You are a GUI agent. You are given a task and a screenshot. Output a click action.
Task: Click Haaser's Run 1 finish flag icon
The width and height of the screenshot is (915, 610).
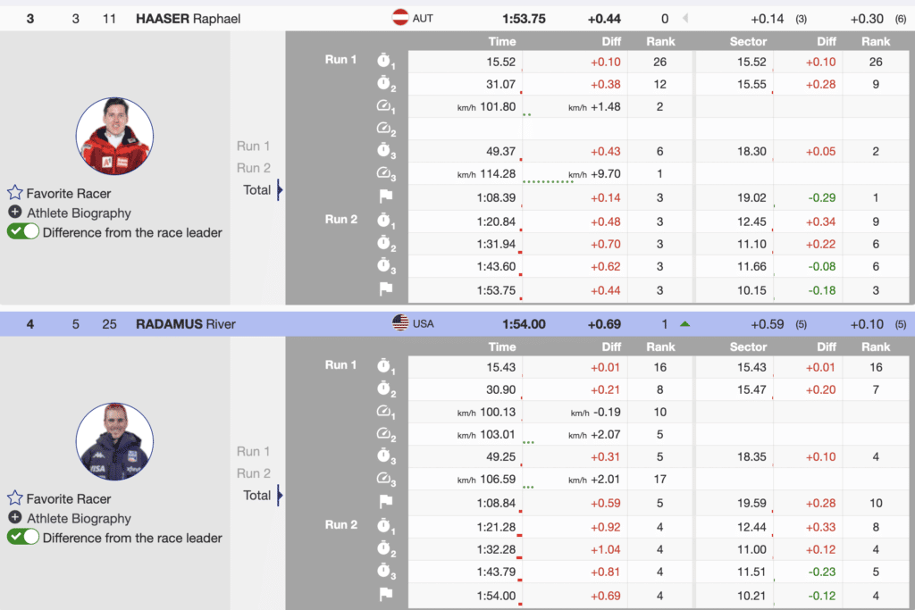(x=385, y=196)
